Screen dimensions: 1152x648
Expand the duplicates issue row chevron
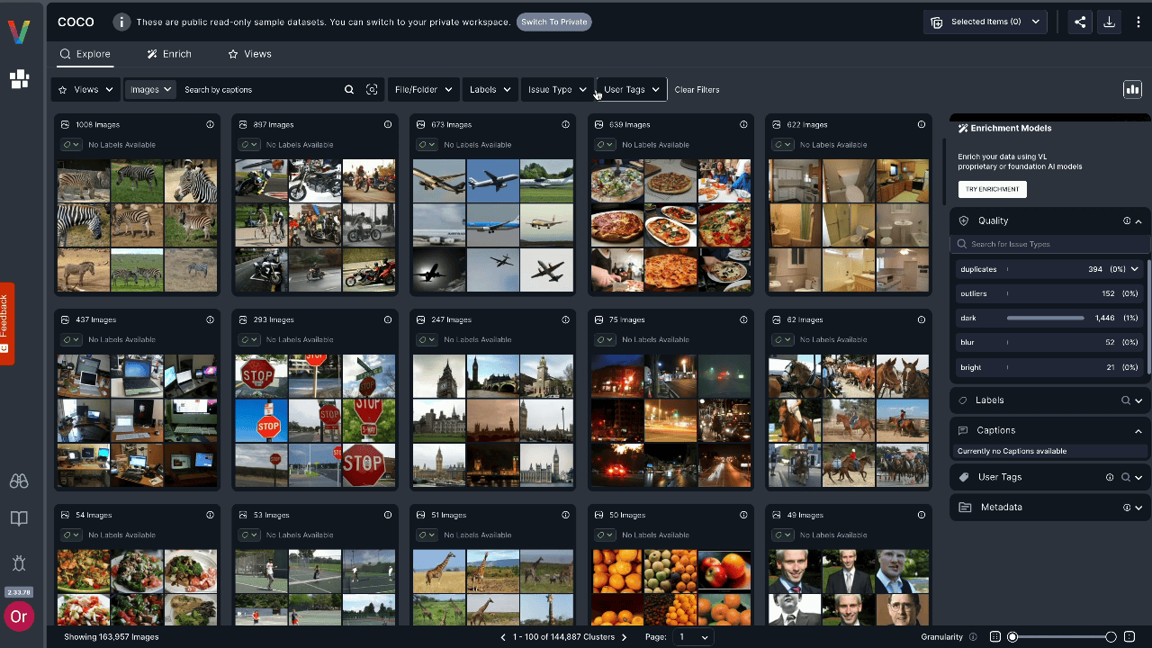pos(1135,269)
